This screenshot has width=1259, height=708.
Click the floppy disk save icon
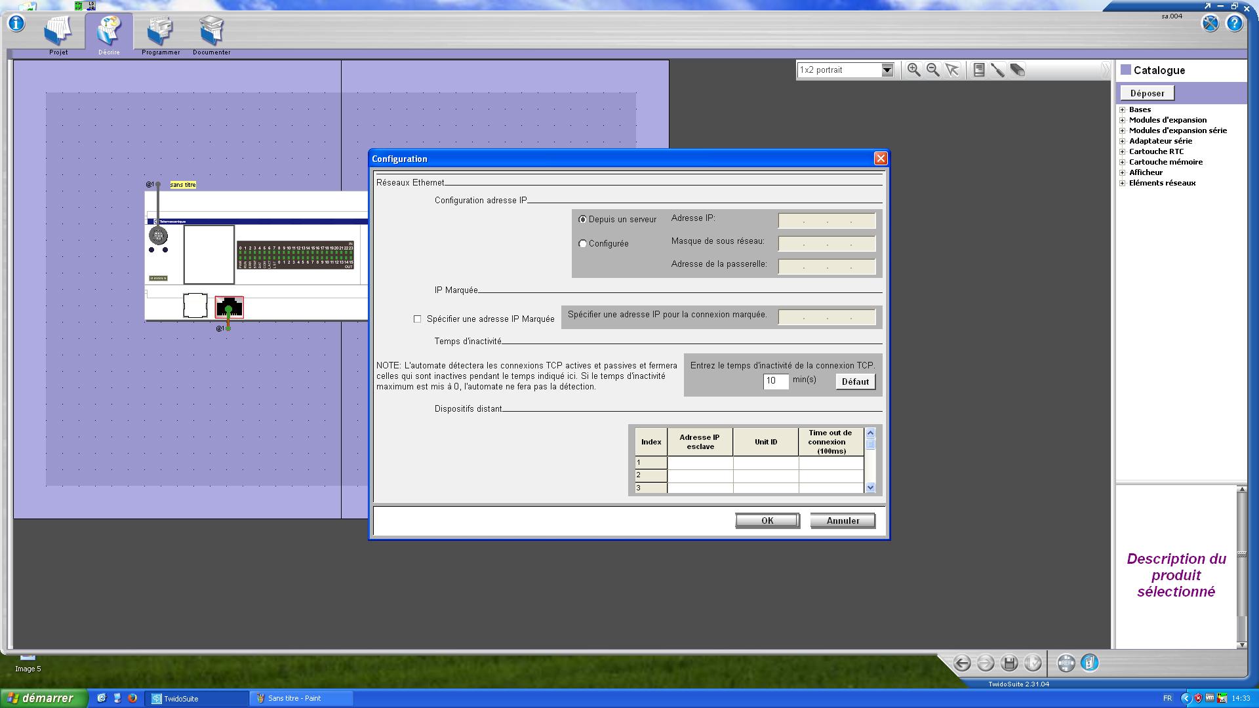[x=1009, y=663]
